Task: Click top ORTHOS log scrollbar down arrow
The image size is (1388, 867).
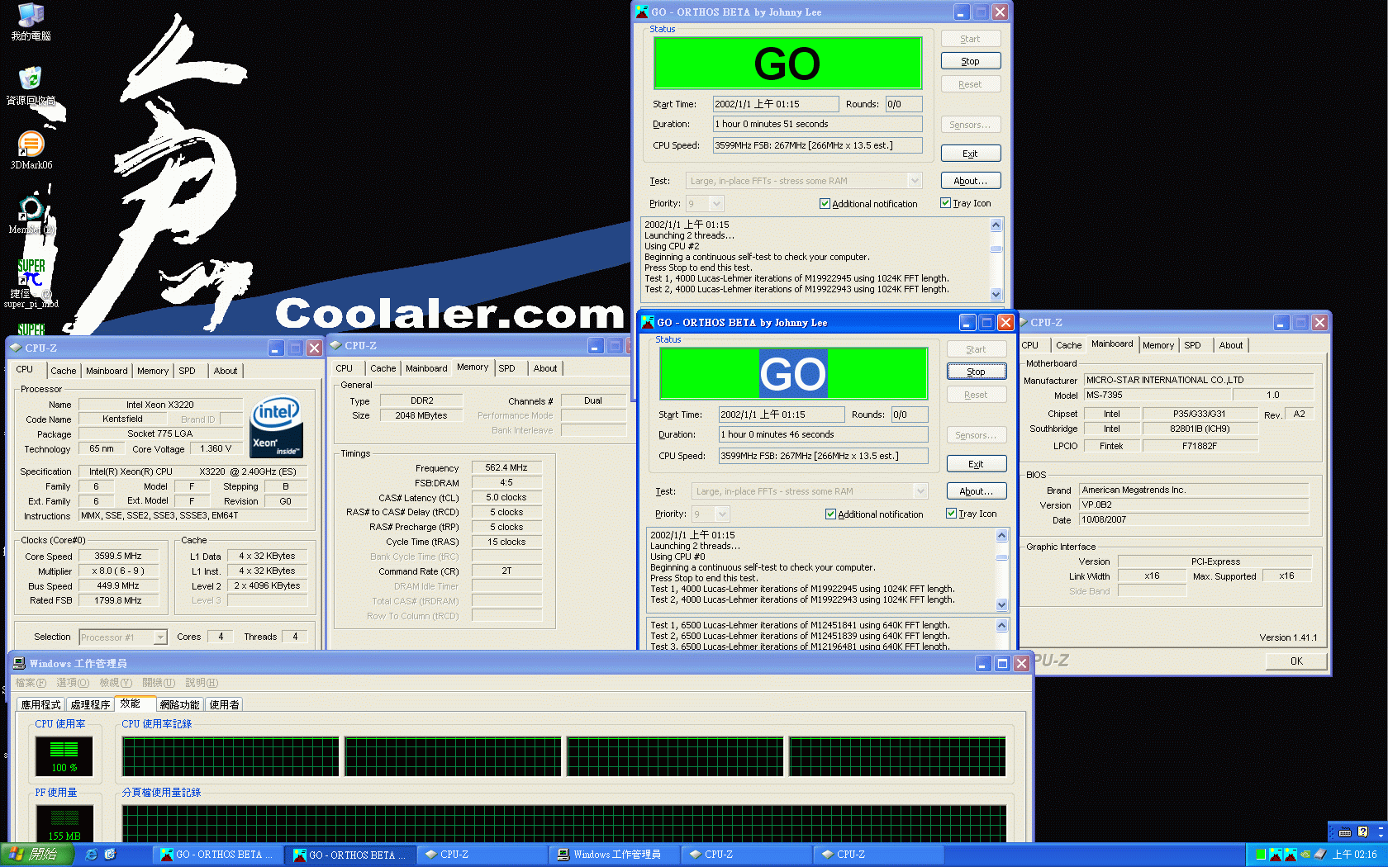Action: click(996, 295)
